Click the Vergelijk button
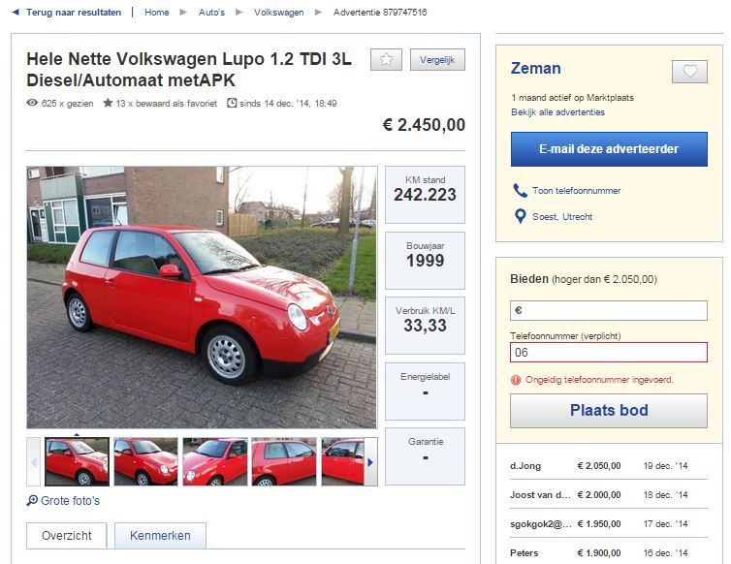Image resolution: width=731 pixels, height=564 pixels. 437,60
